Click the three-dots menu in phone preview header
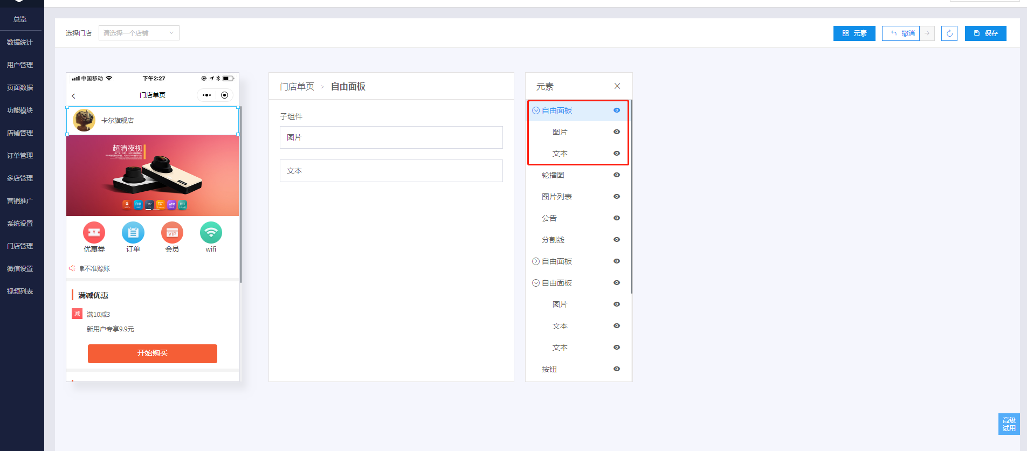This screenshot has width=1027, height=451. (206, 95)
